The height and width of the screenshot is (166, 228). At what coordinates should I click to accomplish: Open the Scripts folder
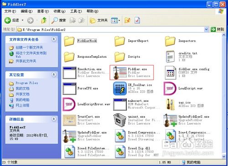119,57
